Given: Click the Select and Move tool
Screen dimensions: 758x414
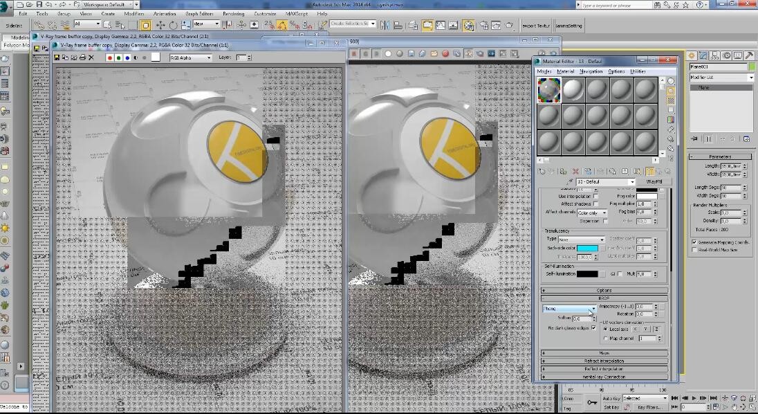Looking at the screenshot, I should point(160,25).
